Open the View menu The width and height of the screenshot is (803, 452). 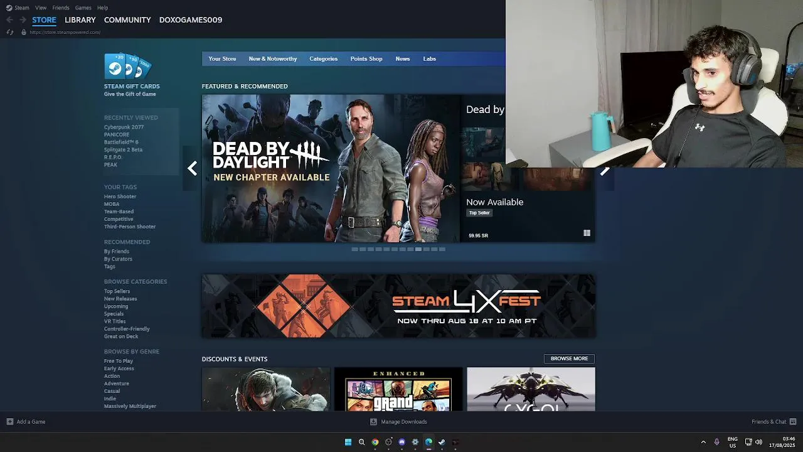(x=41, y=8)
